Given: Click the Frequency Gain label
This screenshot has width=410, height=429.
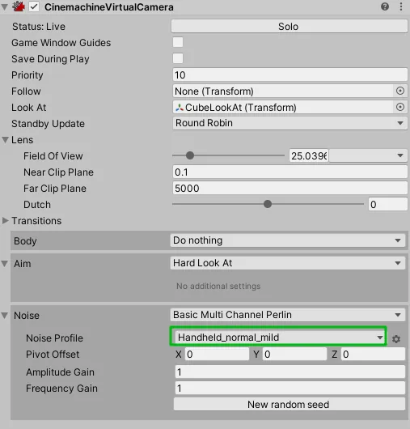Looking at the screenshot, I should click(61, 389).
